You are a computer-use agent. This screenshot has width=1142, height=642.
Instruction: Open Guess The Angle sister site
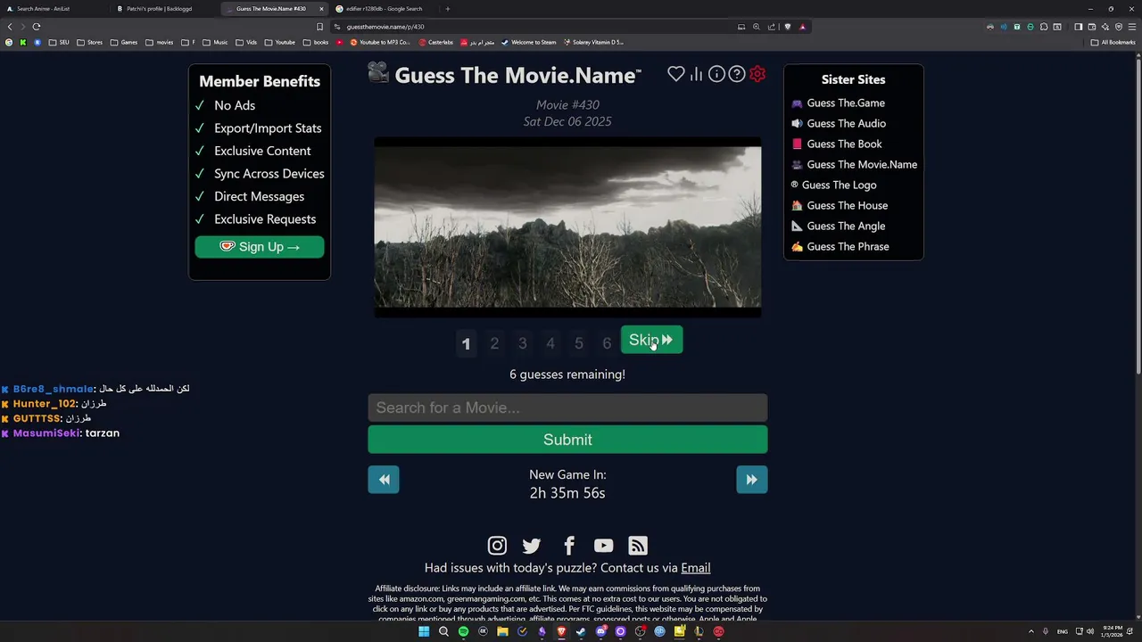point(845,226)
